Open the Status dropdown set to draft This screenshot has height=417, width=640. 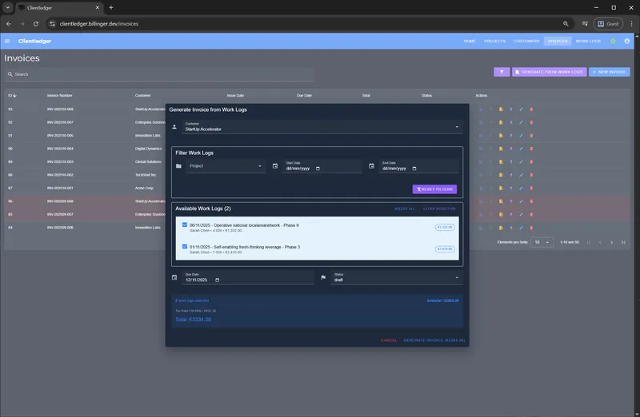point(396,277)
